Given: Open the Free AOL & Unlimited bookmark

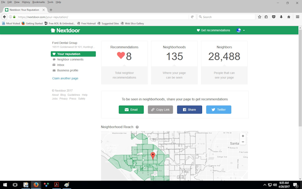Looking at the screenshot, I should (x=60, y=24).
